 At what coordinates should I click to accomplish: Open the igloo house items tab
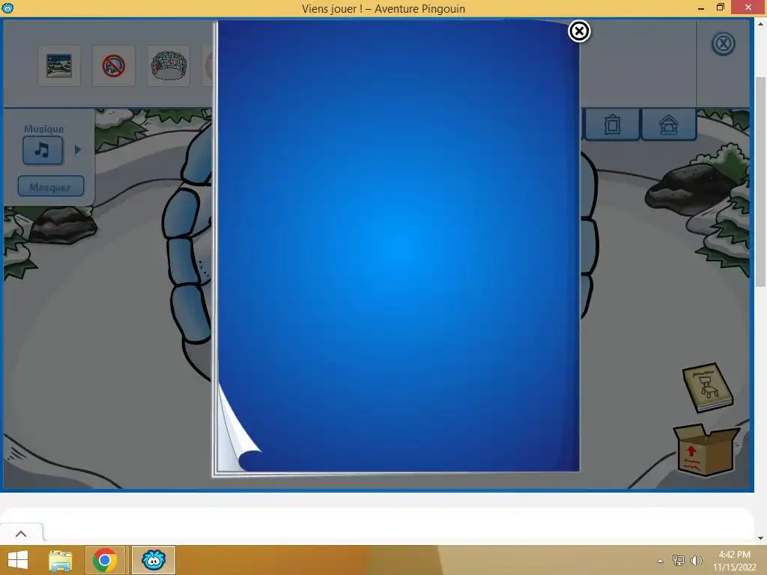(669, 124)
